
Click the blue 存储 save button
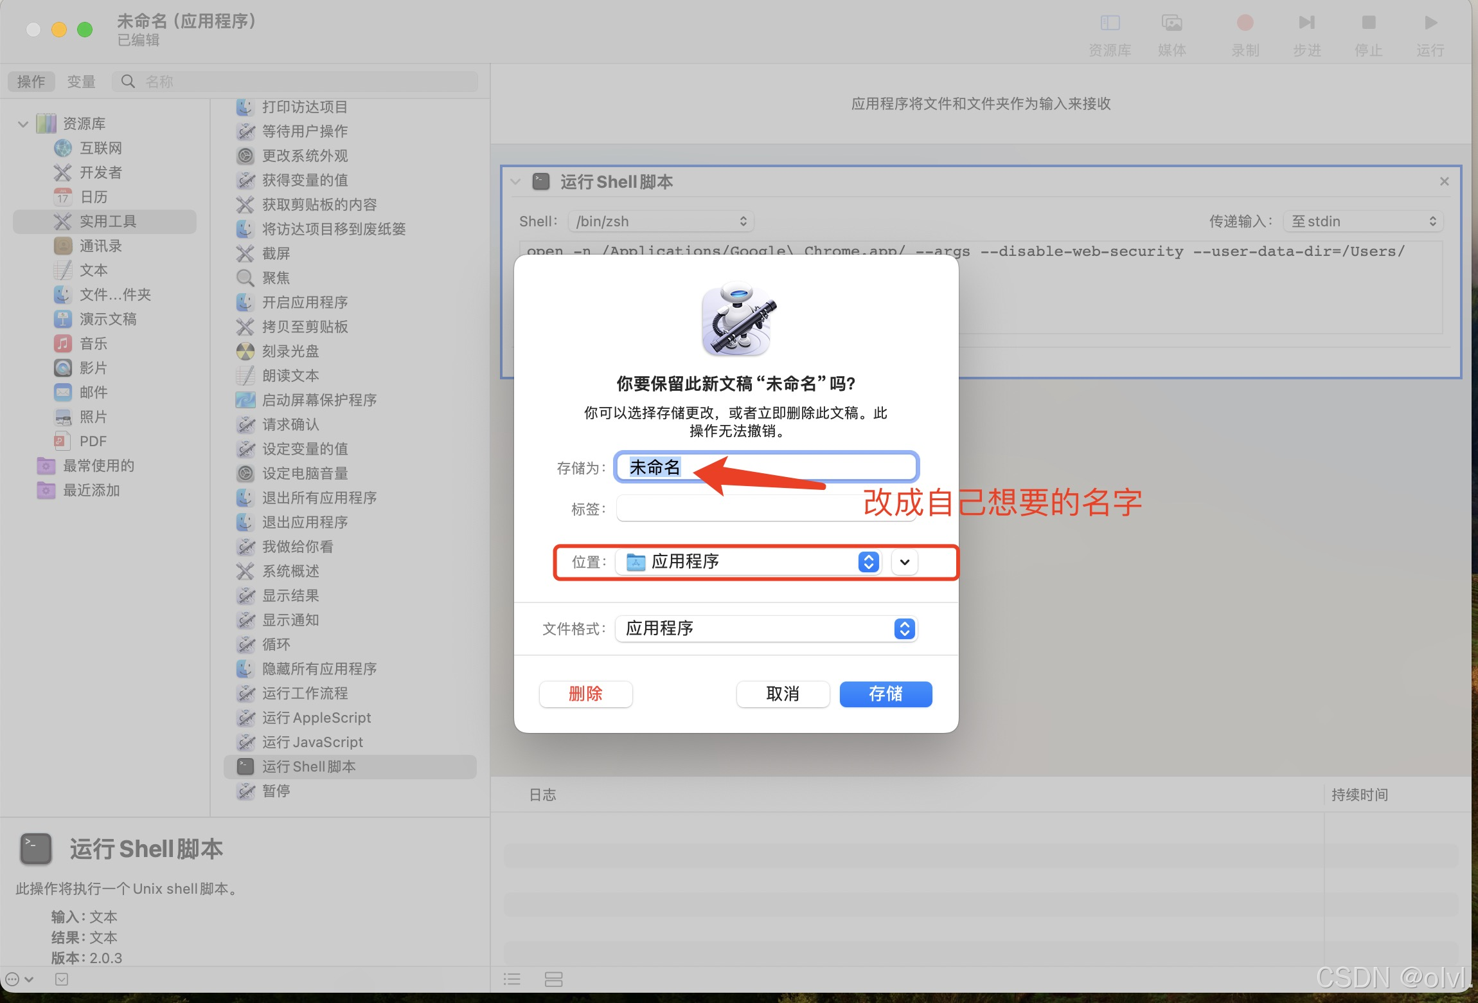886,694
